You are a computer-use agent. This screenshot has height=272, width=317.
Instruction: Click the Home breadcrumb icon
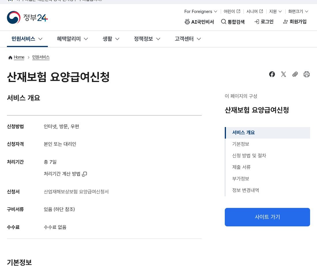(x=10, y=57)
